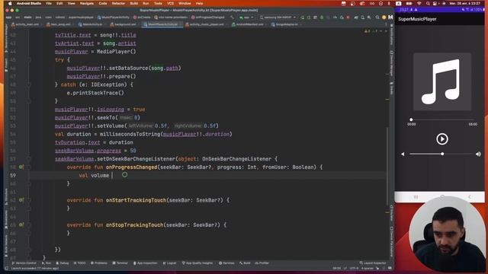This screenshot has height=274, width=488.
Task: Click line number 59 in gutter
Action: pyautogui.click(x=13, y=176)
